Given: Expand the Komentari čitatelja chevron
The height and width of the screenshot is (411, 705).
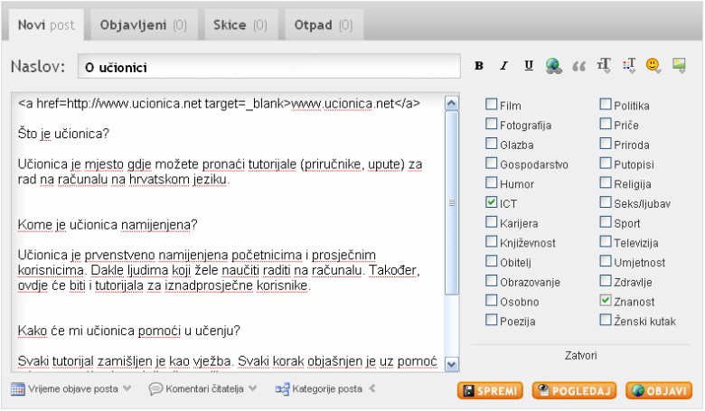Looking at the screenshot, I should coord(253,388).
